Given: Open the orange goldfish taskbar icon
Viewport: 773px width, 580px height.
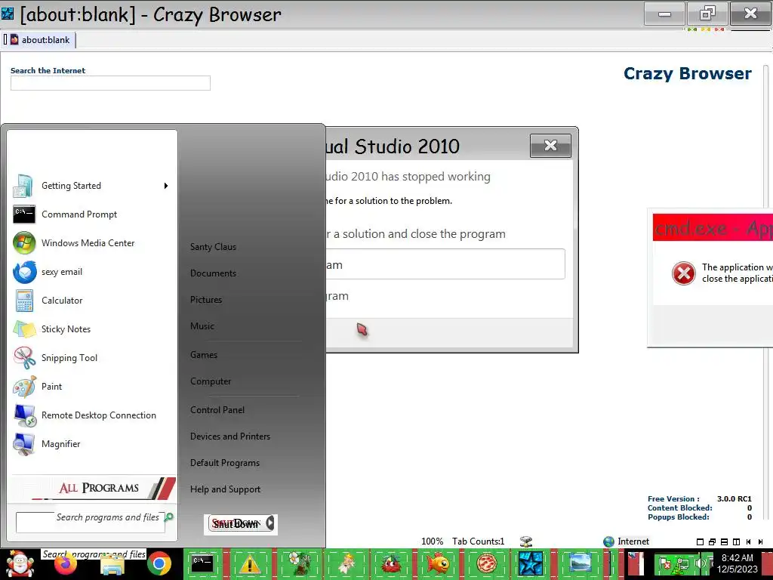Looking at the screenshot, I should [x=438, y=563].
